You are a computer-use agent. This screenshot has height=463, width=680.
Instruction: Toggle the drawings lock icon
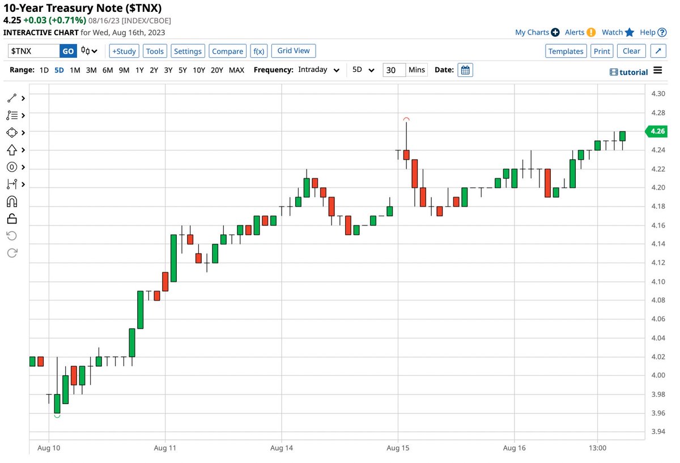[x=12, y=218]
